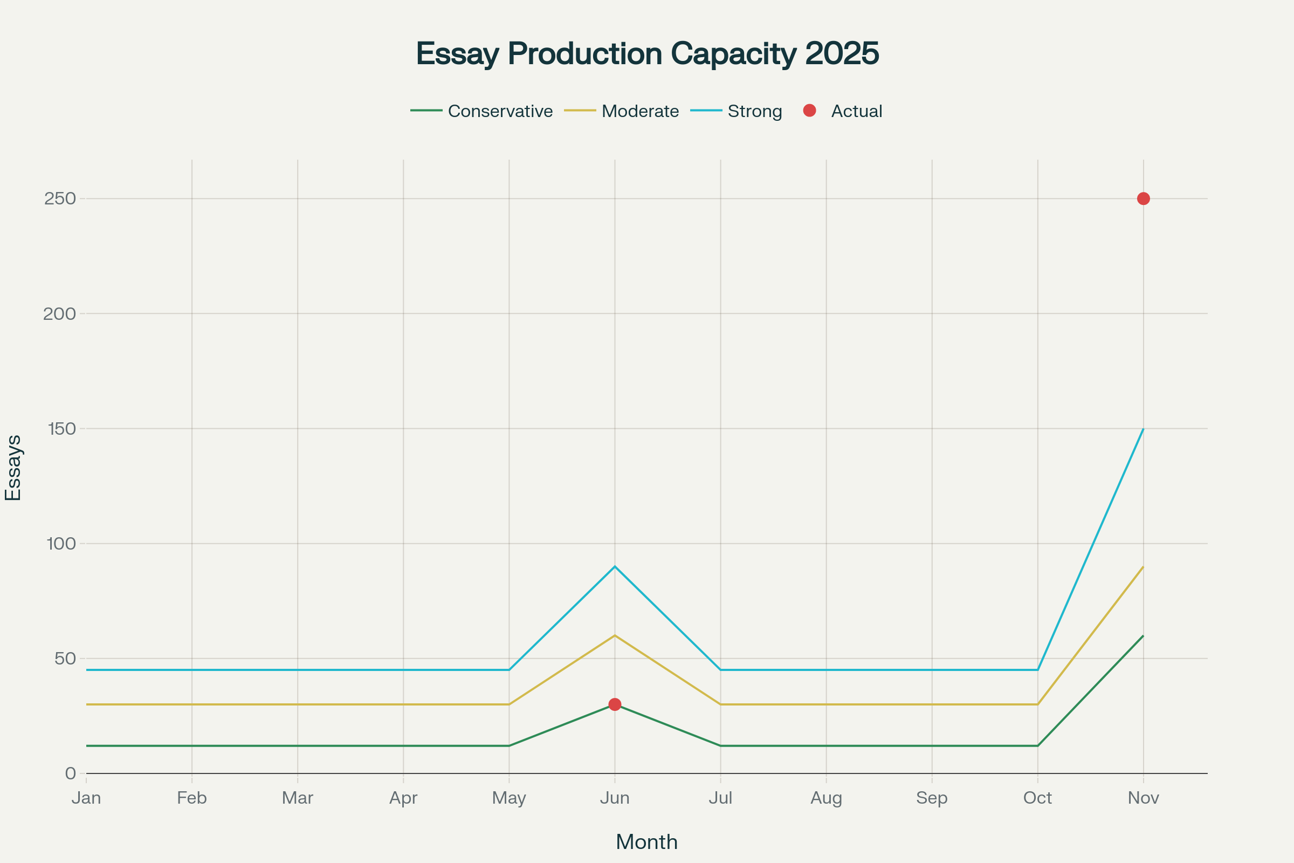Click Conservative line endpoint at November

tap(1143, 636)
